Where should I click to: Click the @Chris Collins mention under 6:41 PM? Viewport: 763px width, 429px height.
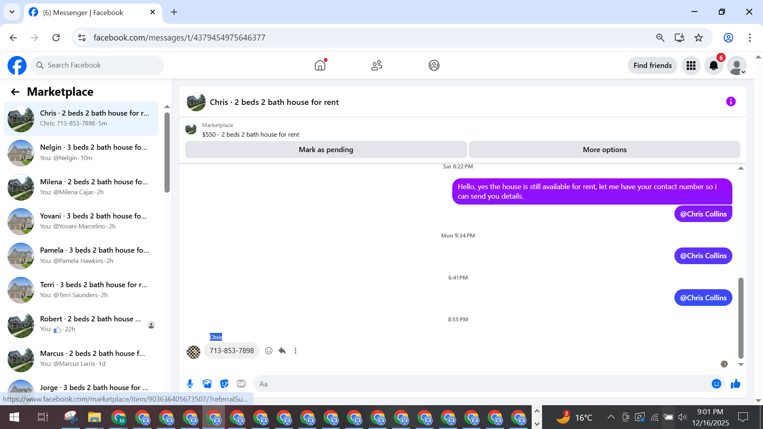pos(703,298)
